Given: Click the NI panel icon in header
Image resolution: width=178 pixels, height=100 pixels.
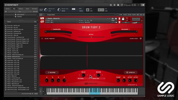Looking at the screenshot, I should [143, 5].
